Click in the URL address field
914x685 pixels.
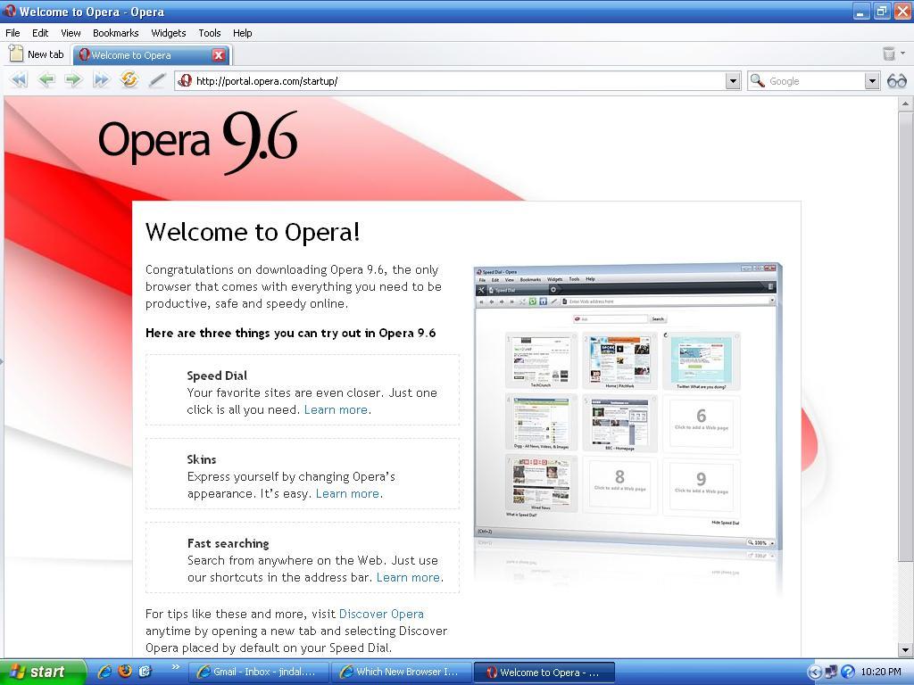point(458,81)
